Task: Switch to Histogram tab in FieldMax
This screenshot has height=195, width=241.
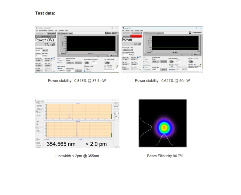Action: pyautogui.click(x=64, y=33)
